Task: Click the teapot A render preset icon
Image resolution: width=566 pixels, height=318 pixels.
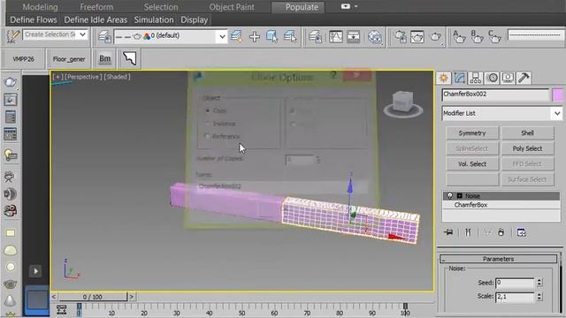Action: (459, 36)
